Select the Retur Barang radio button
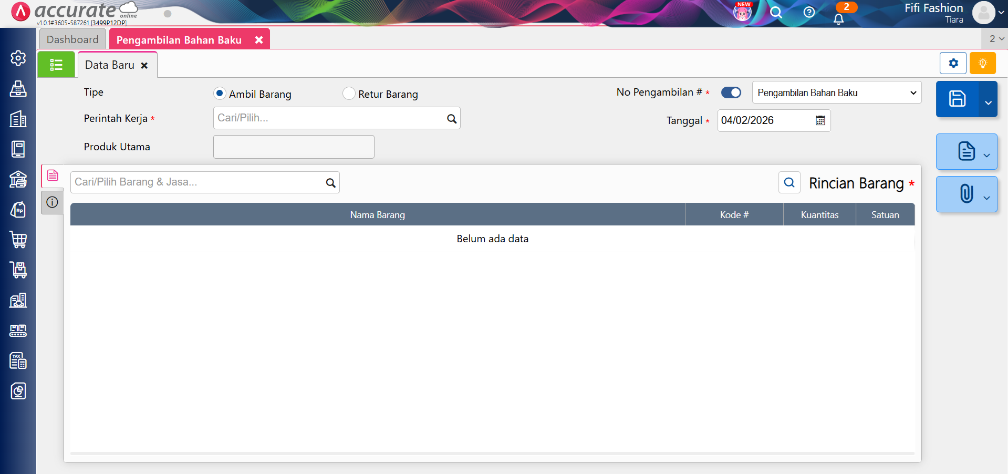 pyautogui.click(x=349, y=94)
